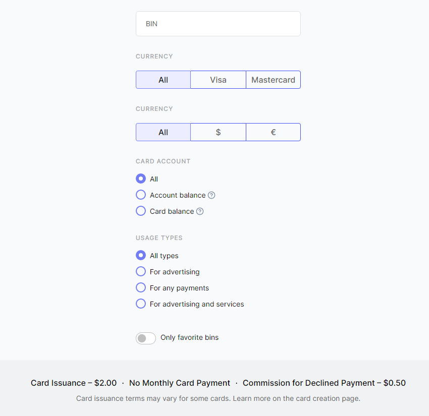Toggle Only favorite bins switch

click(146, 338)
